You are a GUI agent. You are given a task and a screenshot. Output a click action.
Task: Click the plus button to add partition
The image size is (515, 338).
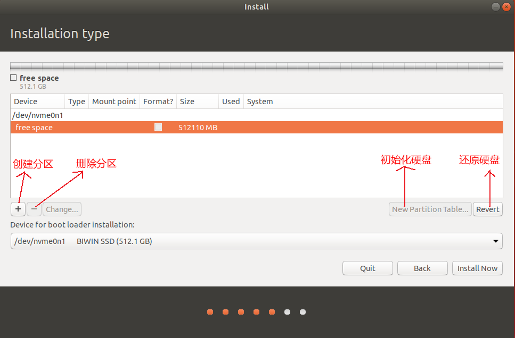18,209
